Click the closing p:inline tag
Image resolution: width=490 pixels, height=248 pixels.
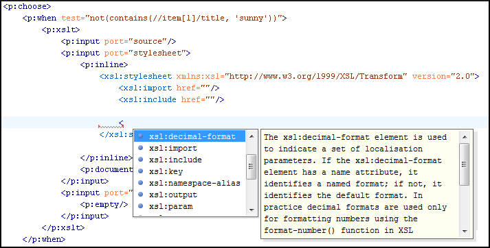[107, 158]
